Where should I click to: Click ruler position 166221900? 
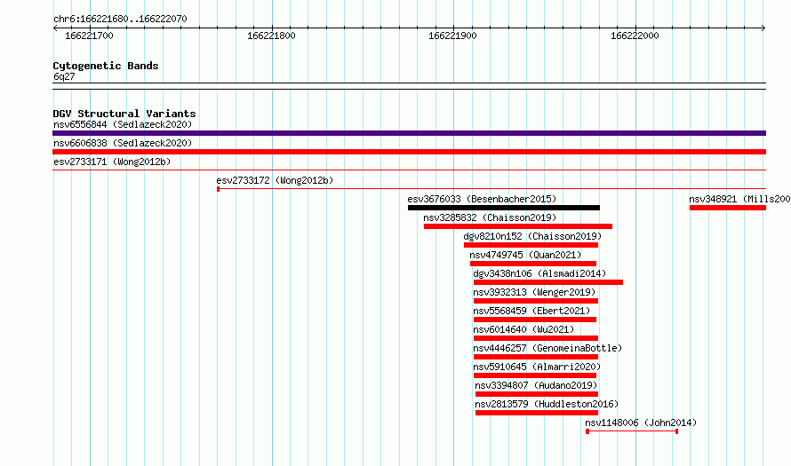pyautogui.click(x=452, y=36)
